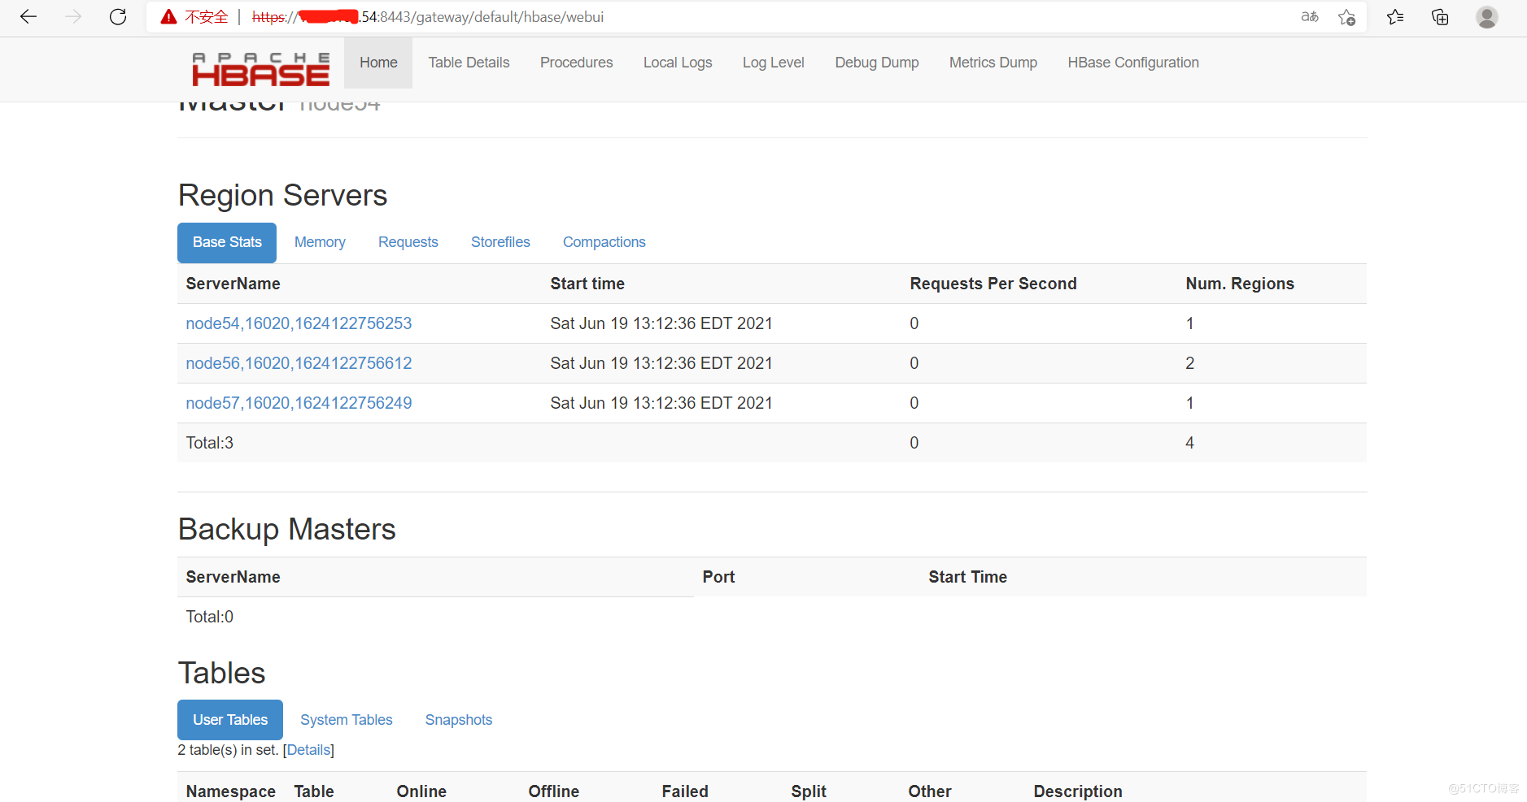The width and height of the screenshot is (1527, 802).
Task: Open the collections icon
Action: (x=1440, y=17)
